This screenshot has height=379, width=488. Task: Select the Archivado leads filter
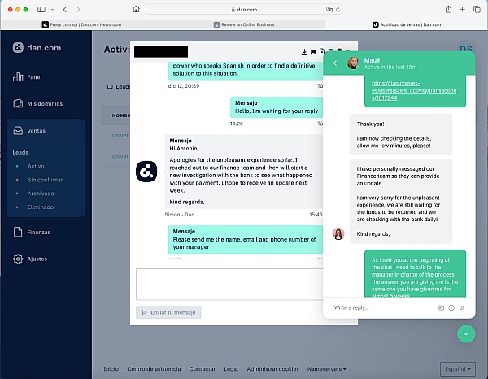pos(41,194)
